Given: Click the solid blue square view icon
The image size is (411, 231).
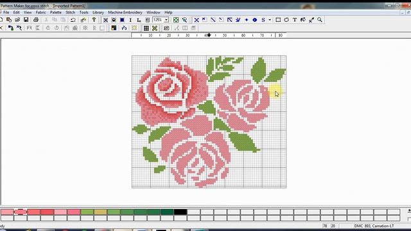Looking at the screenshot, I should 122,20.
